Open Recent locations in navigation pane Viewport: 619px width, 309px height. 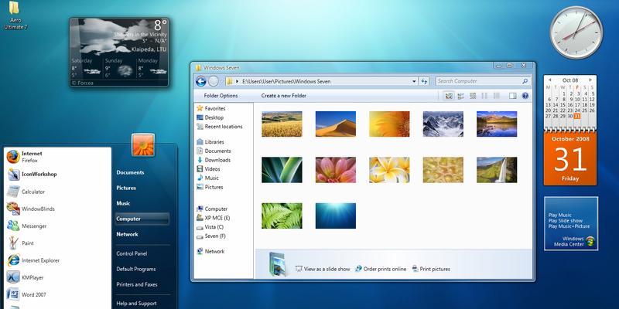tap(220, 127)
